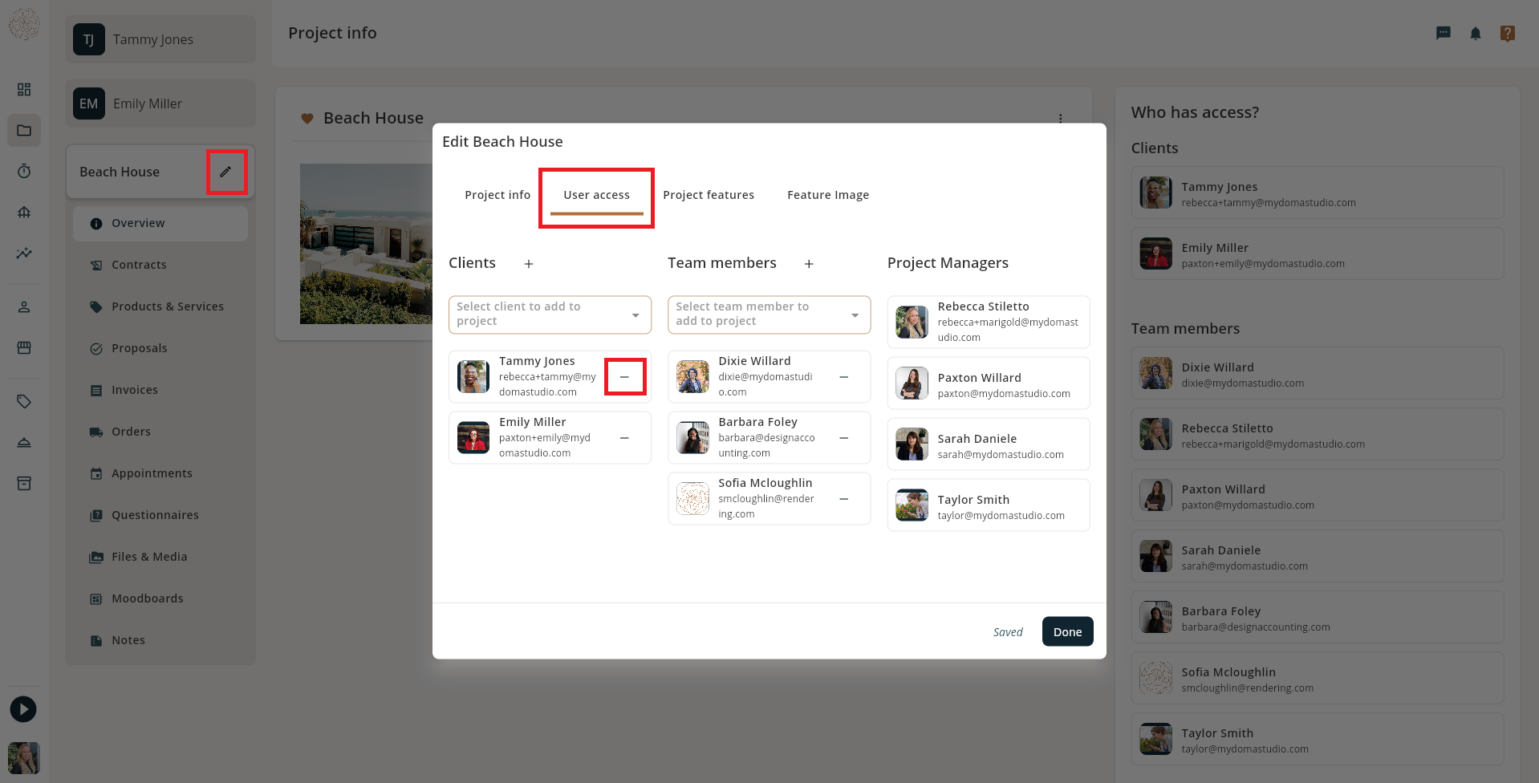
Task: Open the dashboard grid icon in left rail
Action: click(24, 89)
